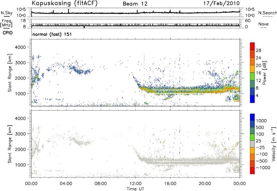Select the 'Kapuskasing (fitACF)' title text
Screen dimensions: 277x191
point(64,3)
